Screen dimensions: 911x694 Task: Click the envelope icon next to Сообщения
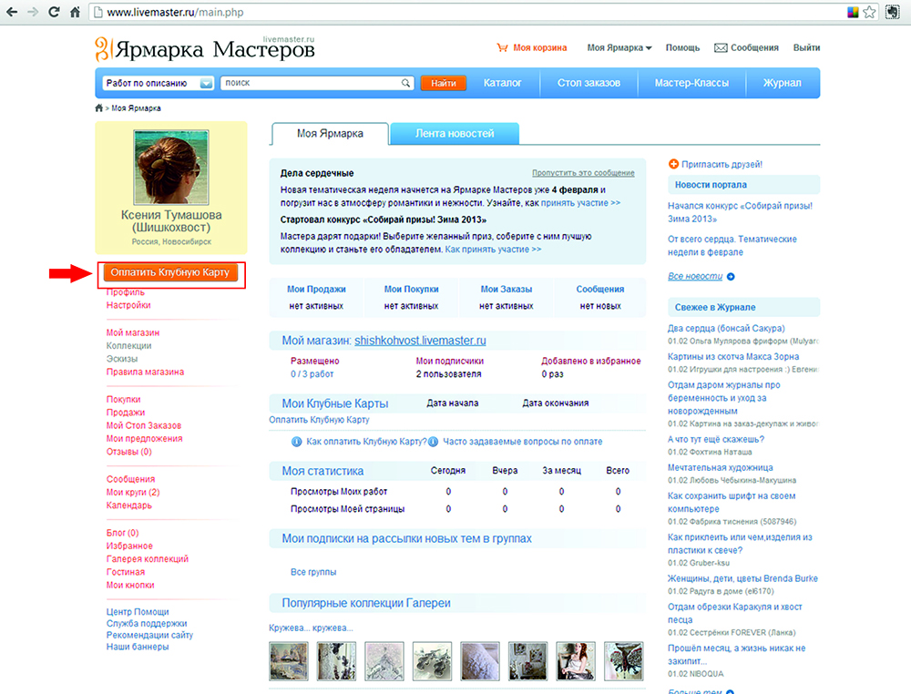coord(721,47)
